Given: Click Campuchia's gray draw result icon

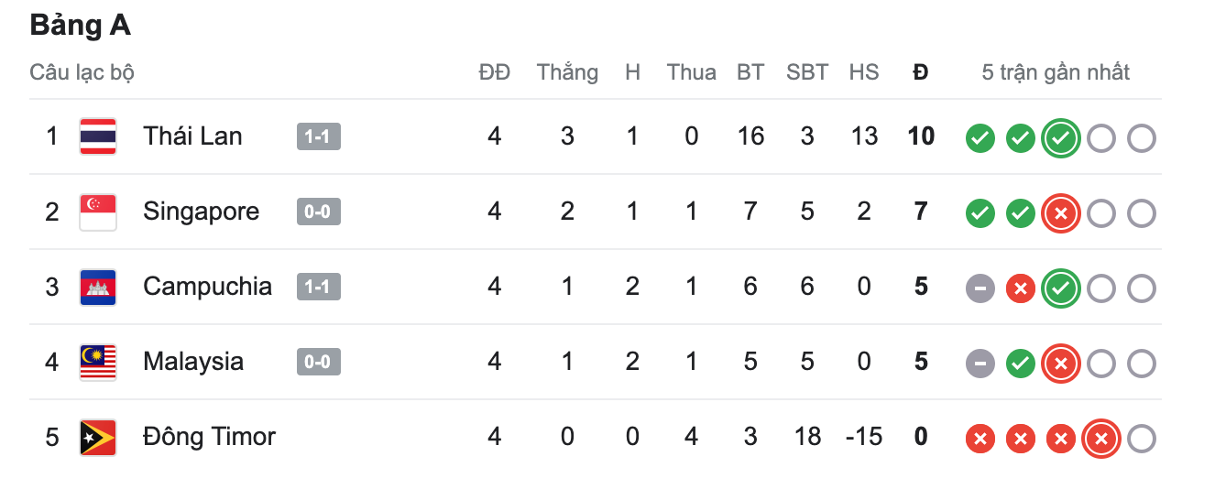Looking at the screenshot, I should click(x=980, y=288).
